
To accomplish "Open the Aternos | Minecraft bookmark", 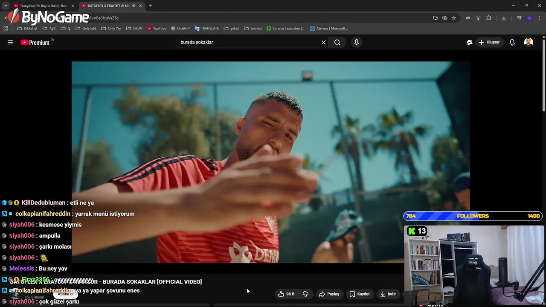I will (x=329, y=29).
